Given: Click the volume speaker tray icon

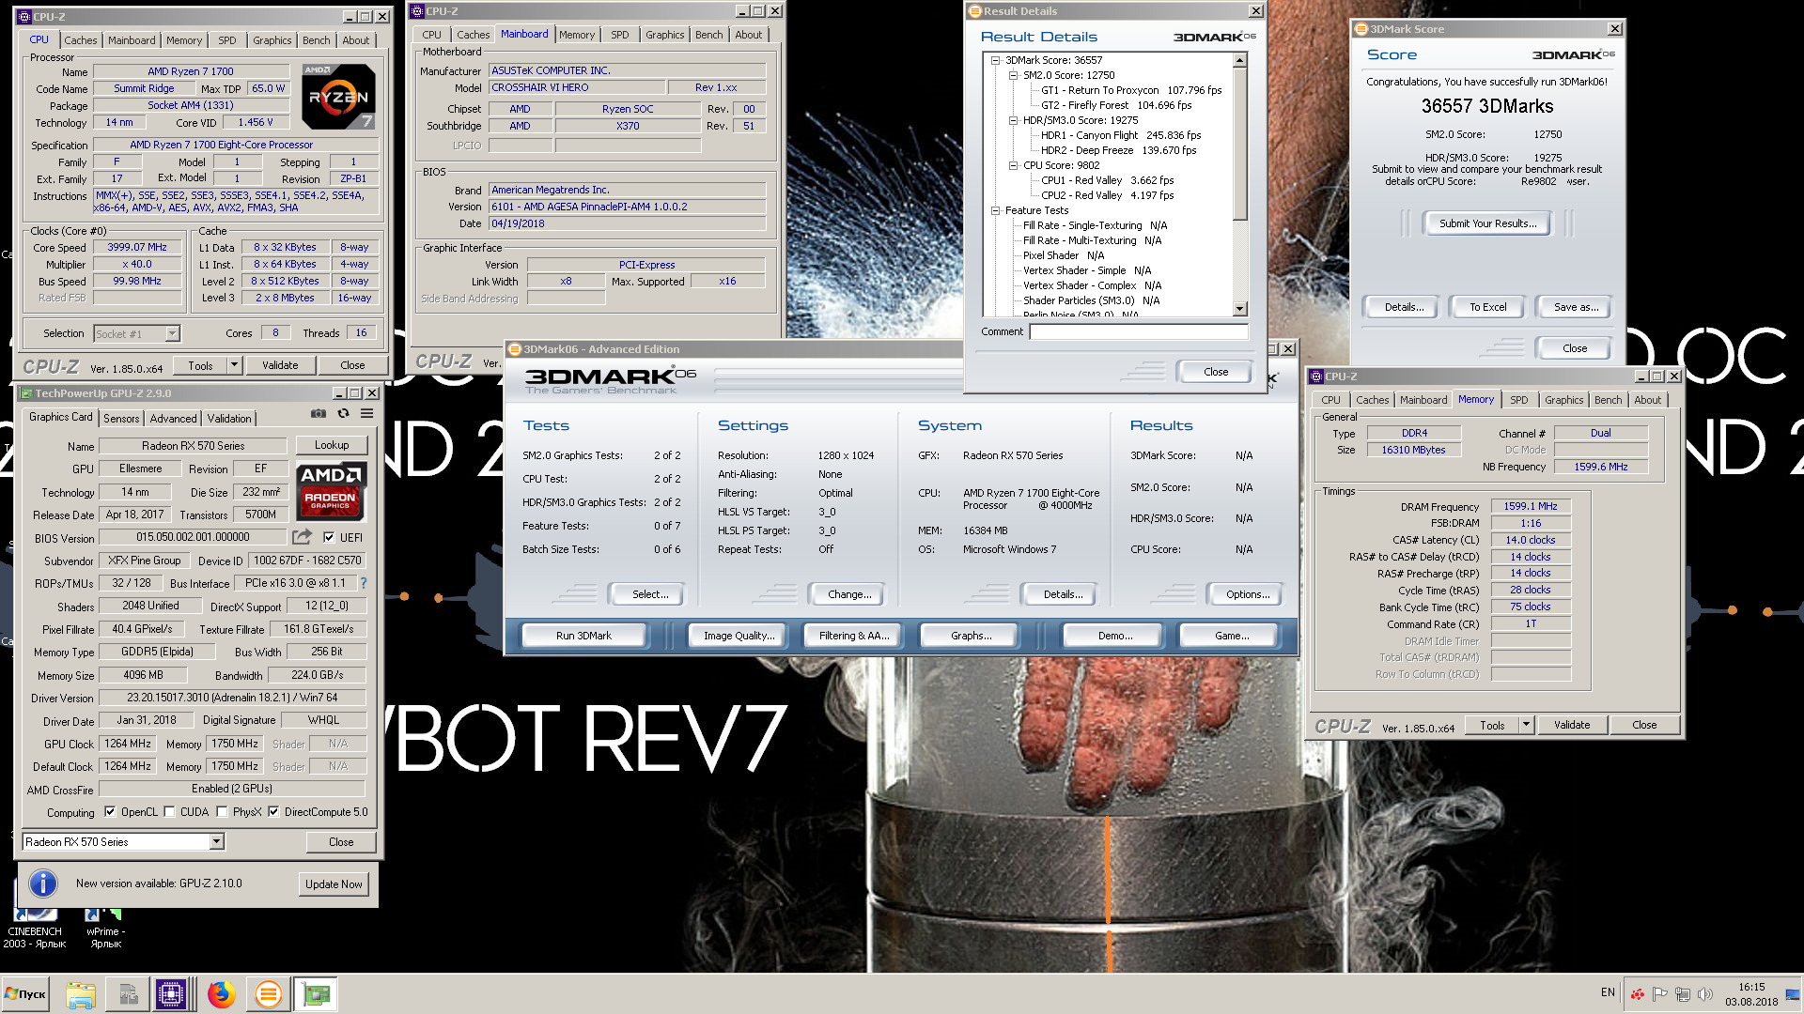Looking at the screenshot, I should (x=1705, y=993).
